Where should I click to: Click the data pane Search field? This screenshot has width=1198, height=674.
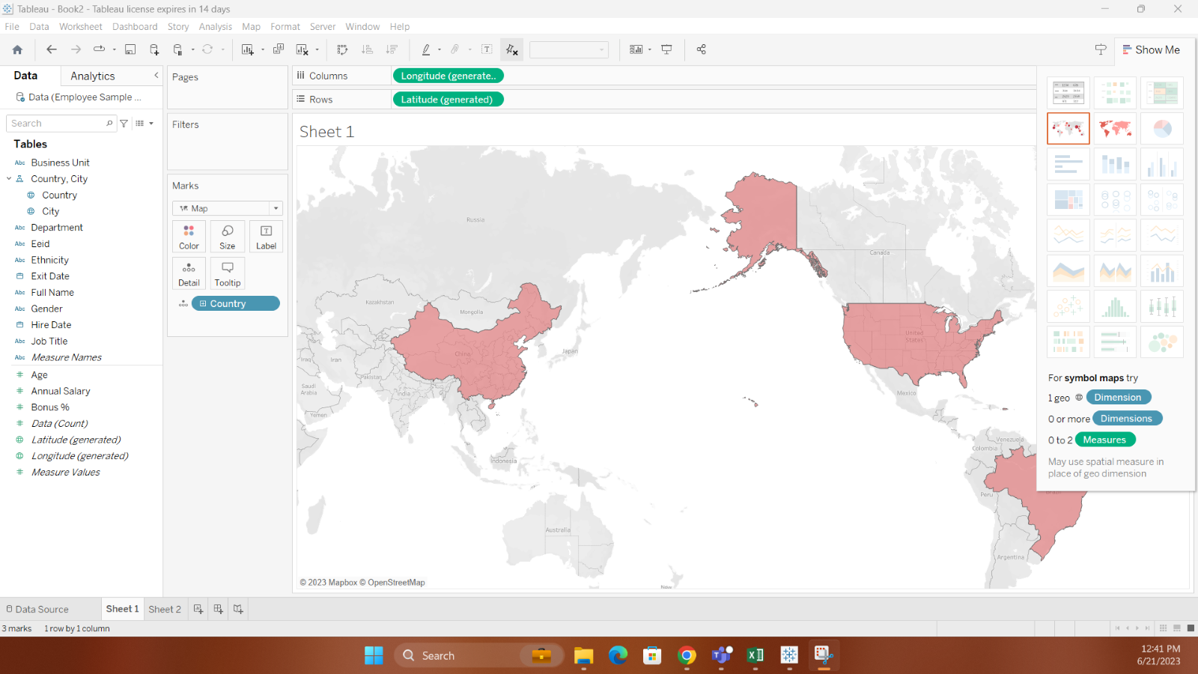click(56, 124)
